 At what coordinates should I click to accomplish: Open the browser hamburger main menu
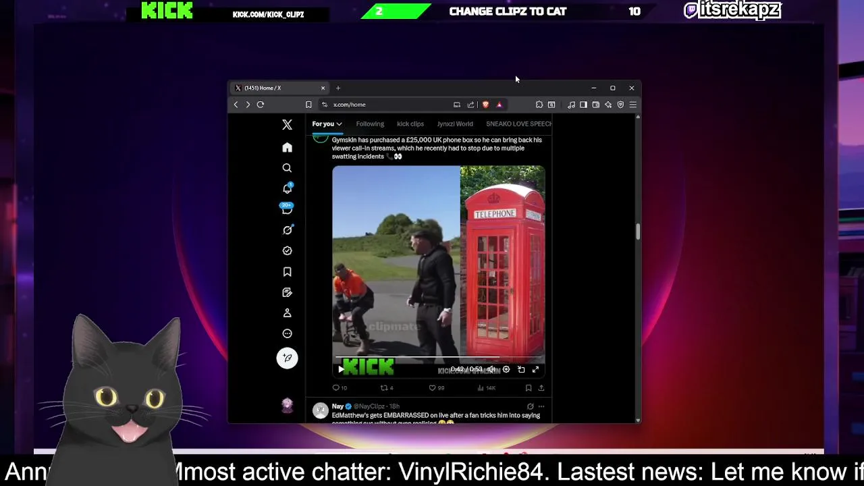pyautogui.click(x=633, y=105)
